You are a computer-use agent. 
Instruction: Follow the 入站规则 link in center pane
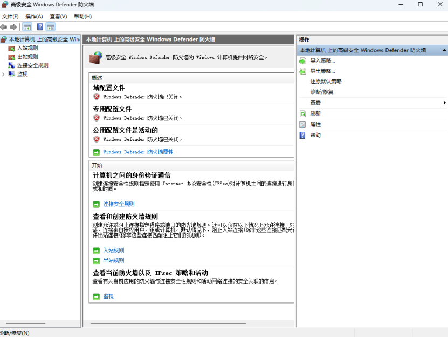coord(113,251)
